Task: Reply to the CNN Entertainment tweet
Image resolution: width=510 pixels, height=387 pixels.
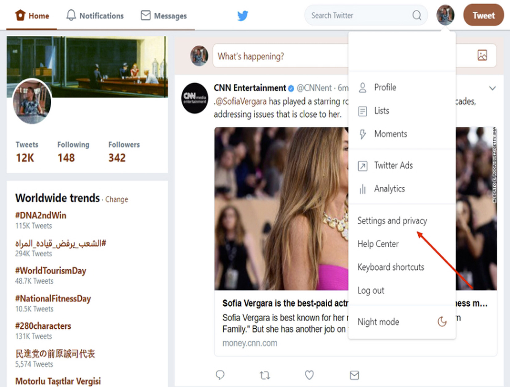Action: (220, 375)
